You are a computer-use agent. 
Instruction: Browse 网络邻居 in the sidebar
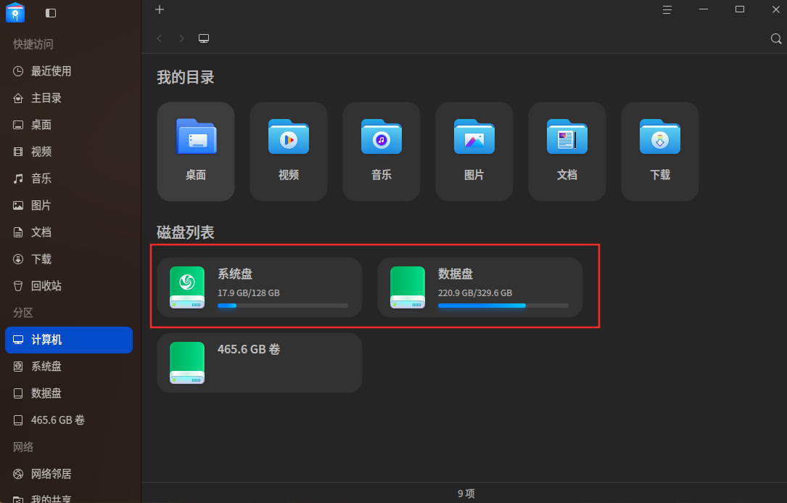pos(69,474)
